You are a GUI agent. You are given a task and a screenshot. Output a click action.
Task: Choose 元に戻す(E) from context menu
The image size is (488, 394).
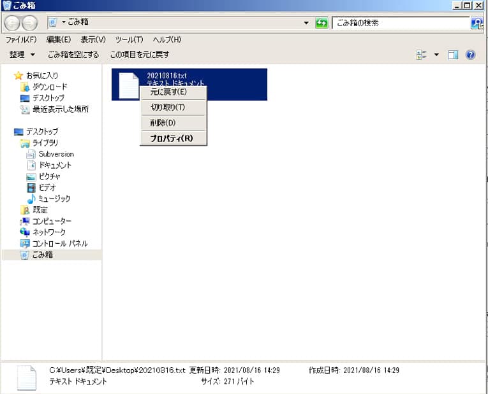pos(168,92)
